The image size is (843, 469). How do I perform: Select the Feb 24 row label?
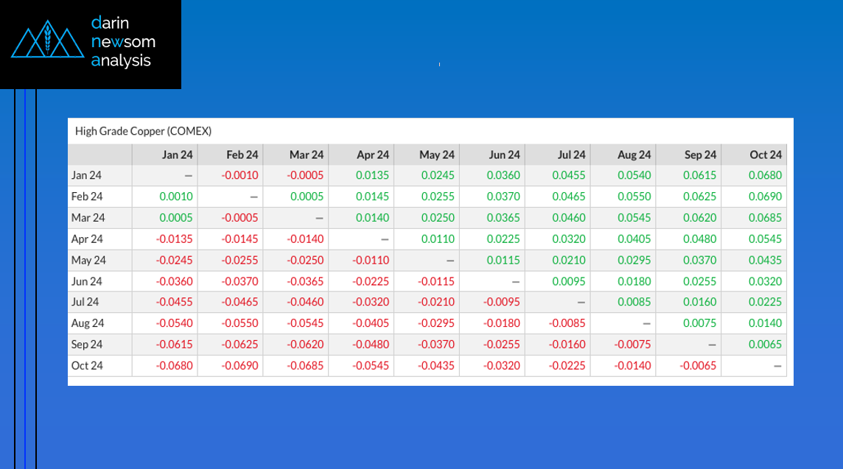point(87,197)
